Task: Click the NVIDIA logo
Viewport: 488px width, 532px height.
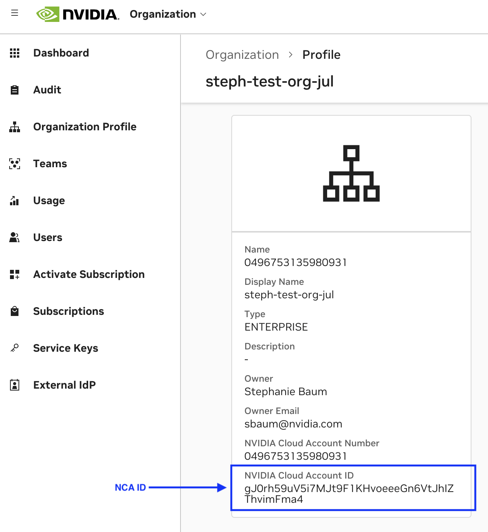Action: [x=78, y=14]
